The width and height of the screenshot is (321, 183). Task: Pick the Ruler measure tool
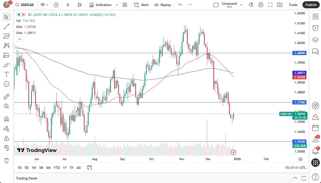(x=7, y=96)
